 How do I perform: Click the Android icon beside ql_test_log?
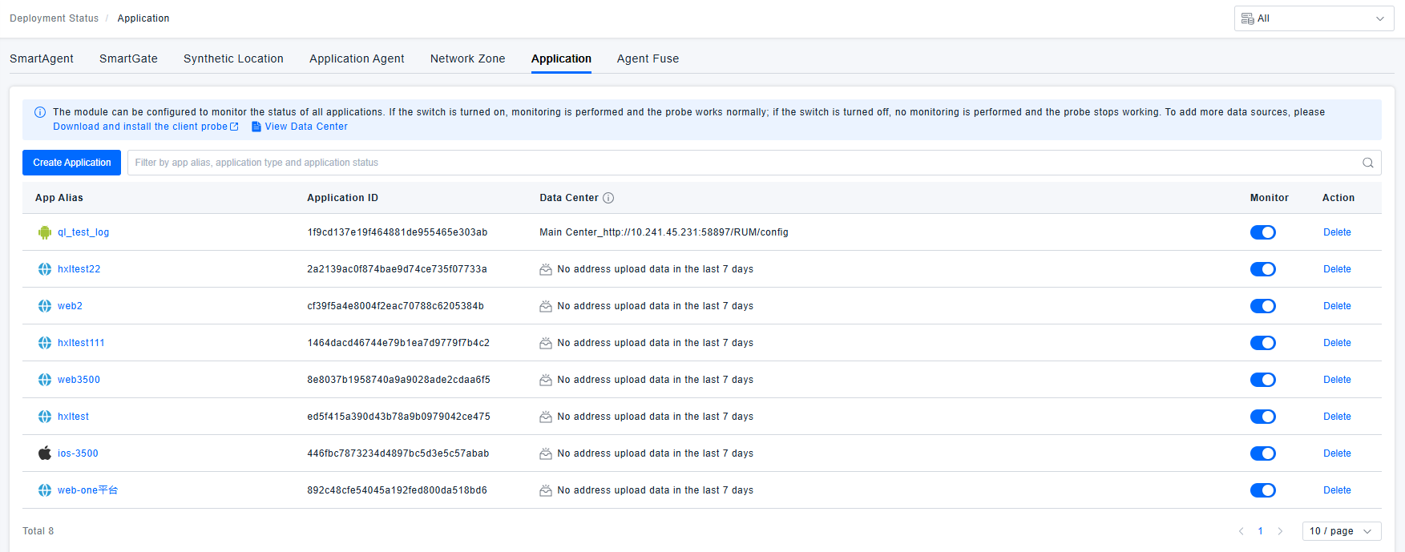coord(45,232)
